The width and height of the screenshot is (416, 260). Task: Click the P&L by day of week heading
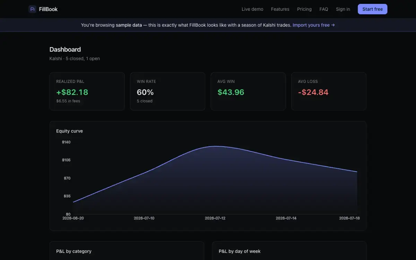click(x=240, y=251)
